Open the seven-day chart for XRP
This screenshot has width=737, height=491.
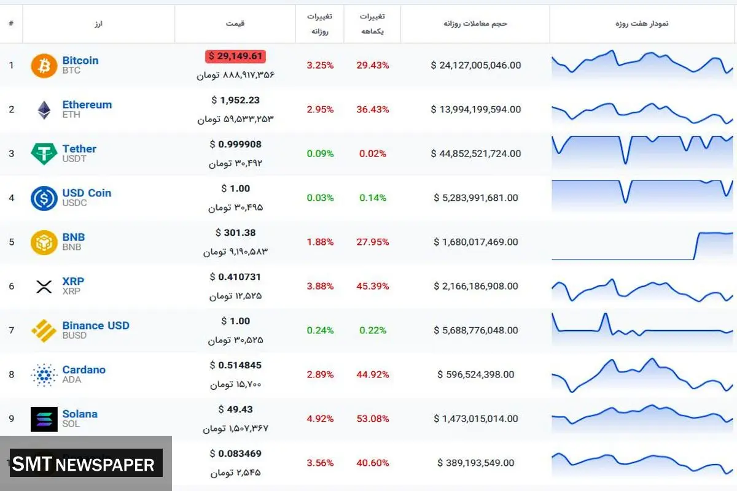click(642, 290)
